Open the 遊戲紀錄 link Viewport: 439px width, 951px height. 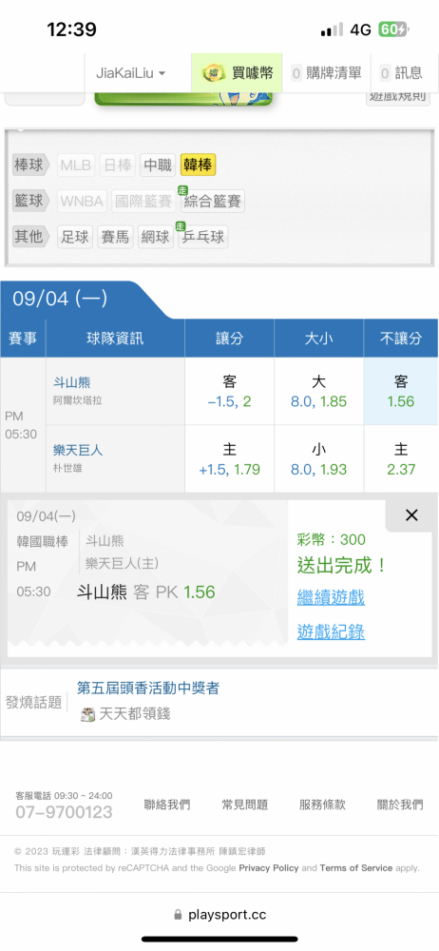pos(331,632)
